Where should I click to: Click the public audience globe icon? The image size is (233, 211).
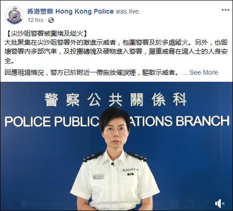(x=51, y=20)
